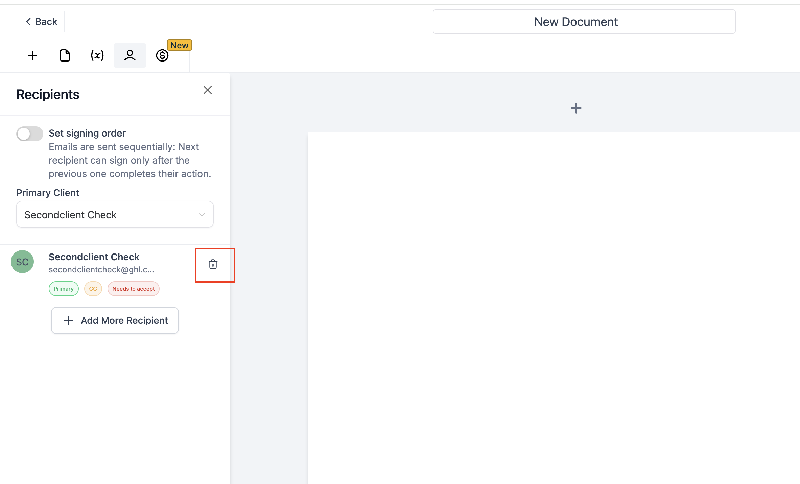This screenshot has height=484, width=800.
Task: Click the SC avatar circle
Action: (22, 262)
